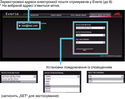Viewport: 125px width, 99px height.
Task: Open the Detection Interval 10MIN dropdown in panel
Action: pos(90,35)
